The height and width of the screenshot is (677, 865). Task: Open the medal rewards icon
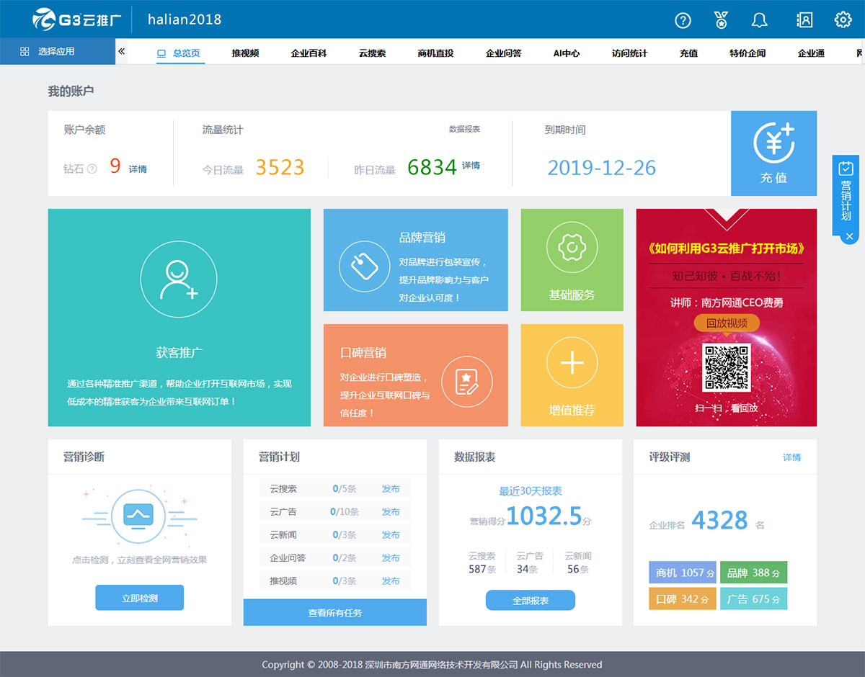point(721,20)
